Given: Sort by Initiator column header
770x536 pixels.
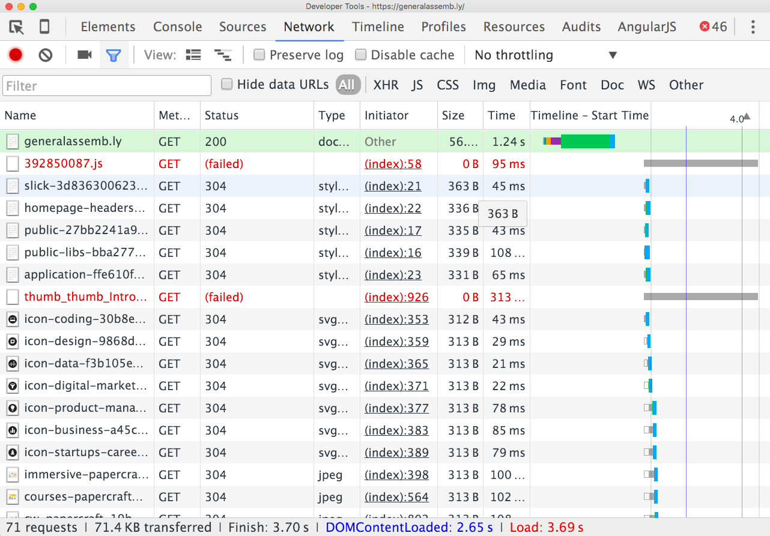Looking at the screenshot, I should pos(398,115).
